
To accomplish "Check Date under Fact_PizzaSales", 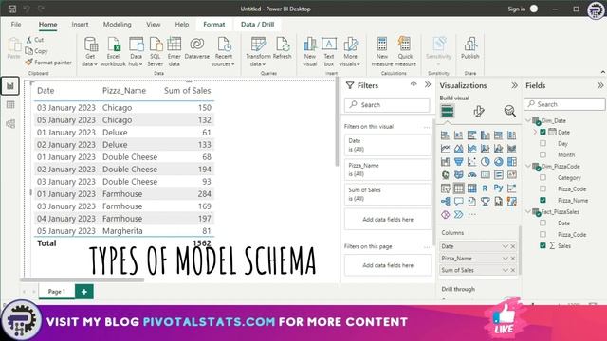I will click(543, 224).
